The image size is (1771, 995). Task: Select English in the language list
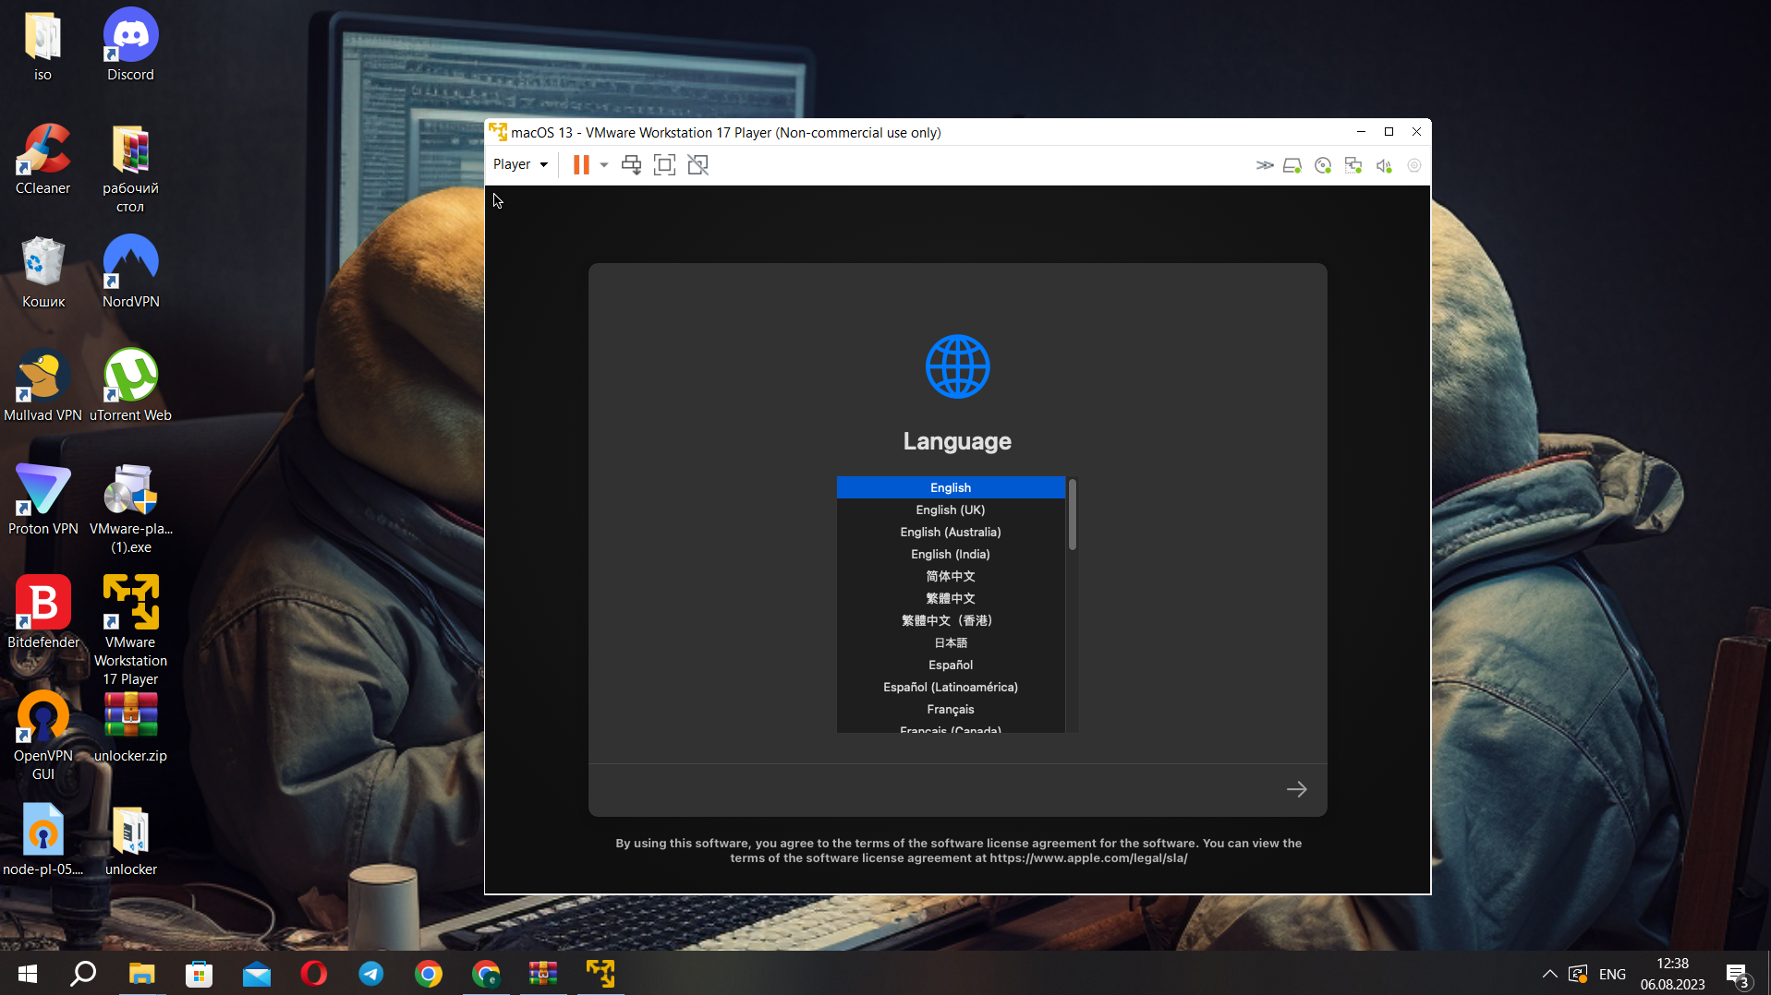pos(951,487)
